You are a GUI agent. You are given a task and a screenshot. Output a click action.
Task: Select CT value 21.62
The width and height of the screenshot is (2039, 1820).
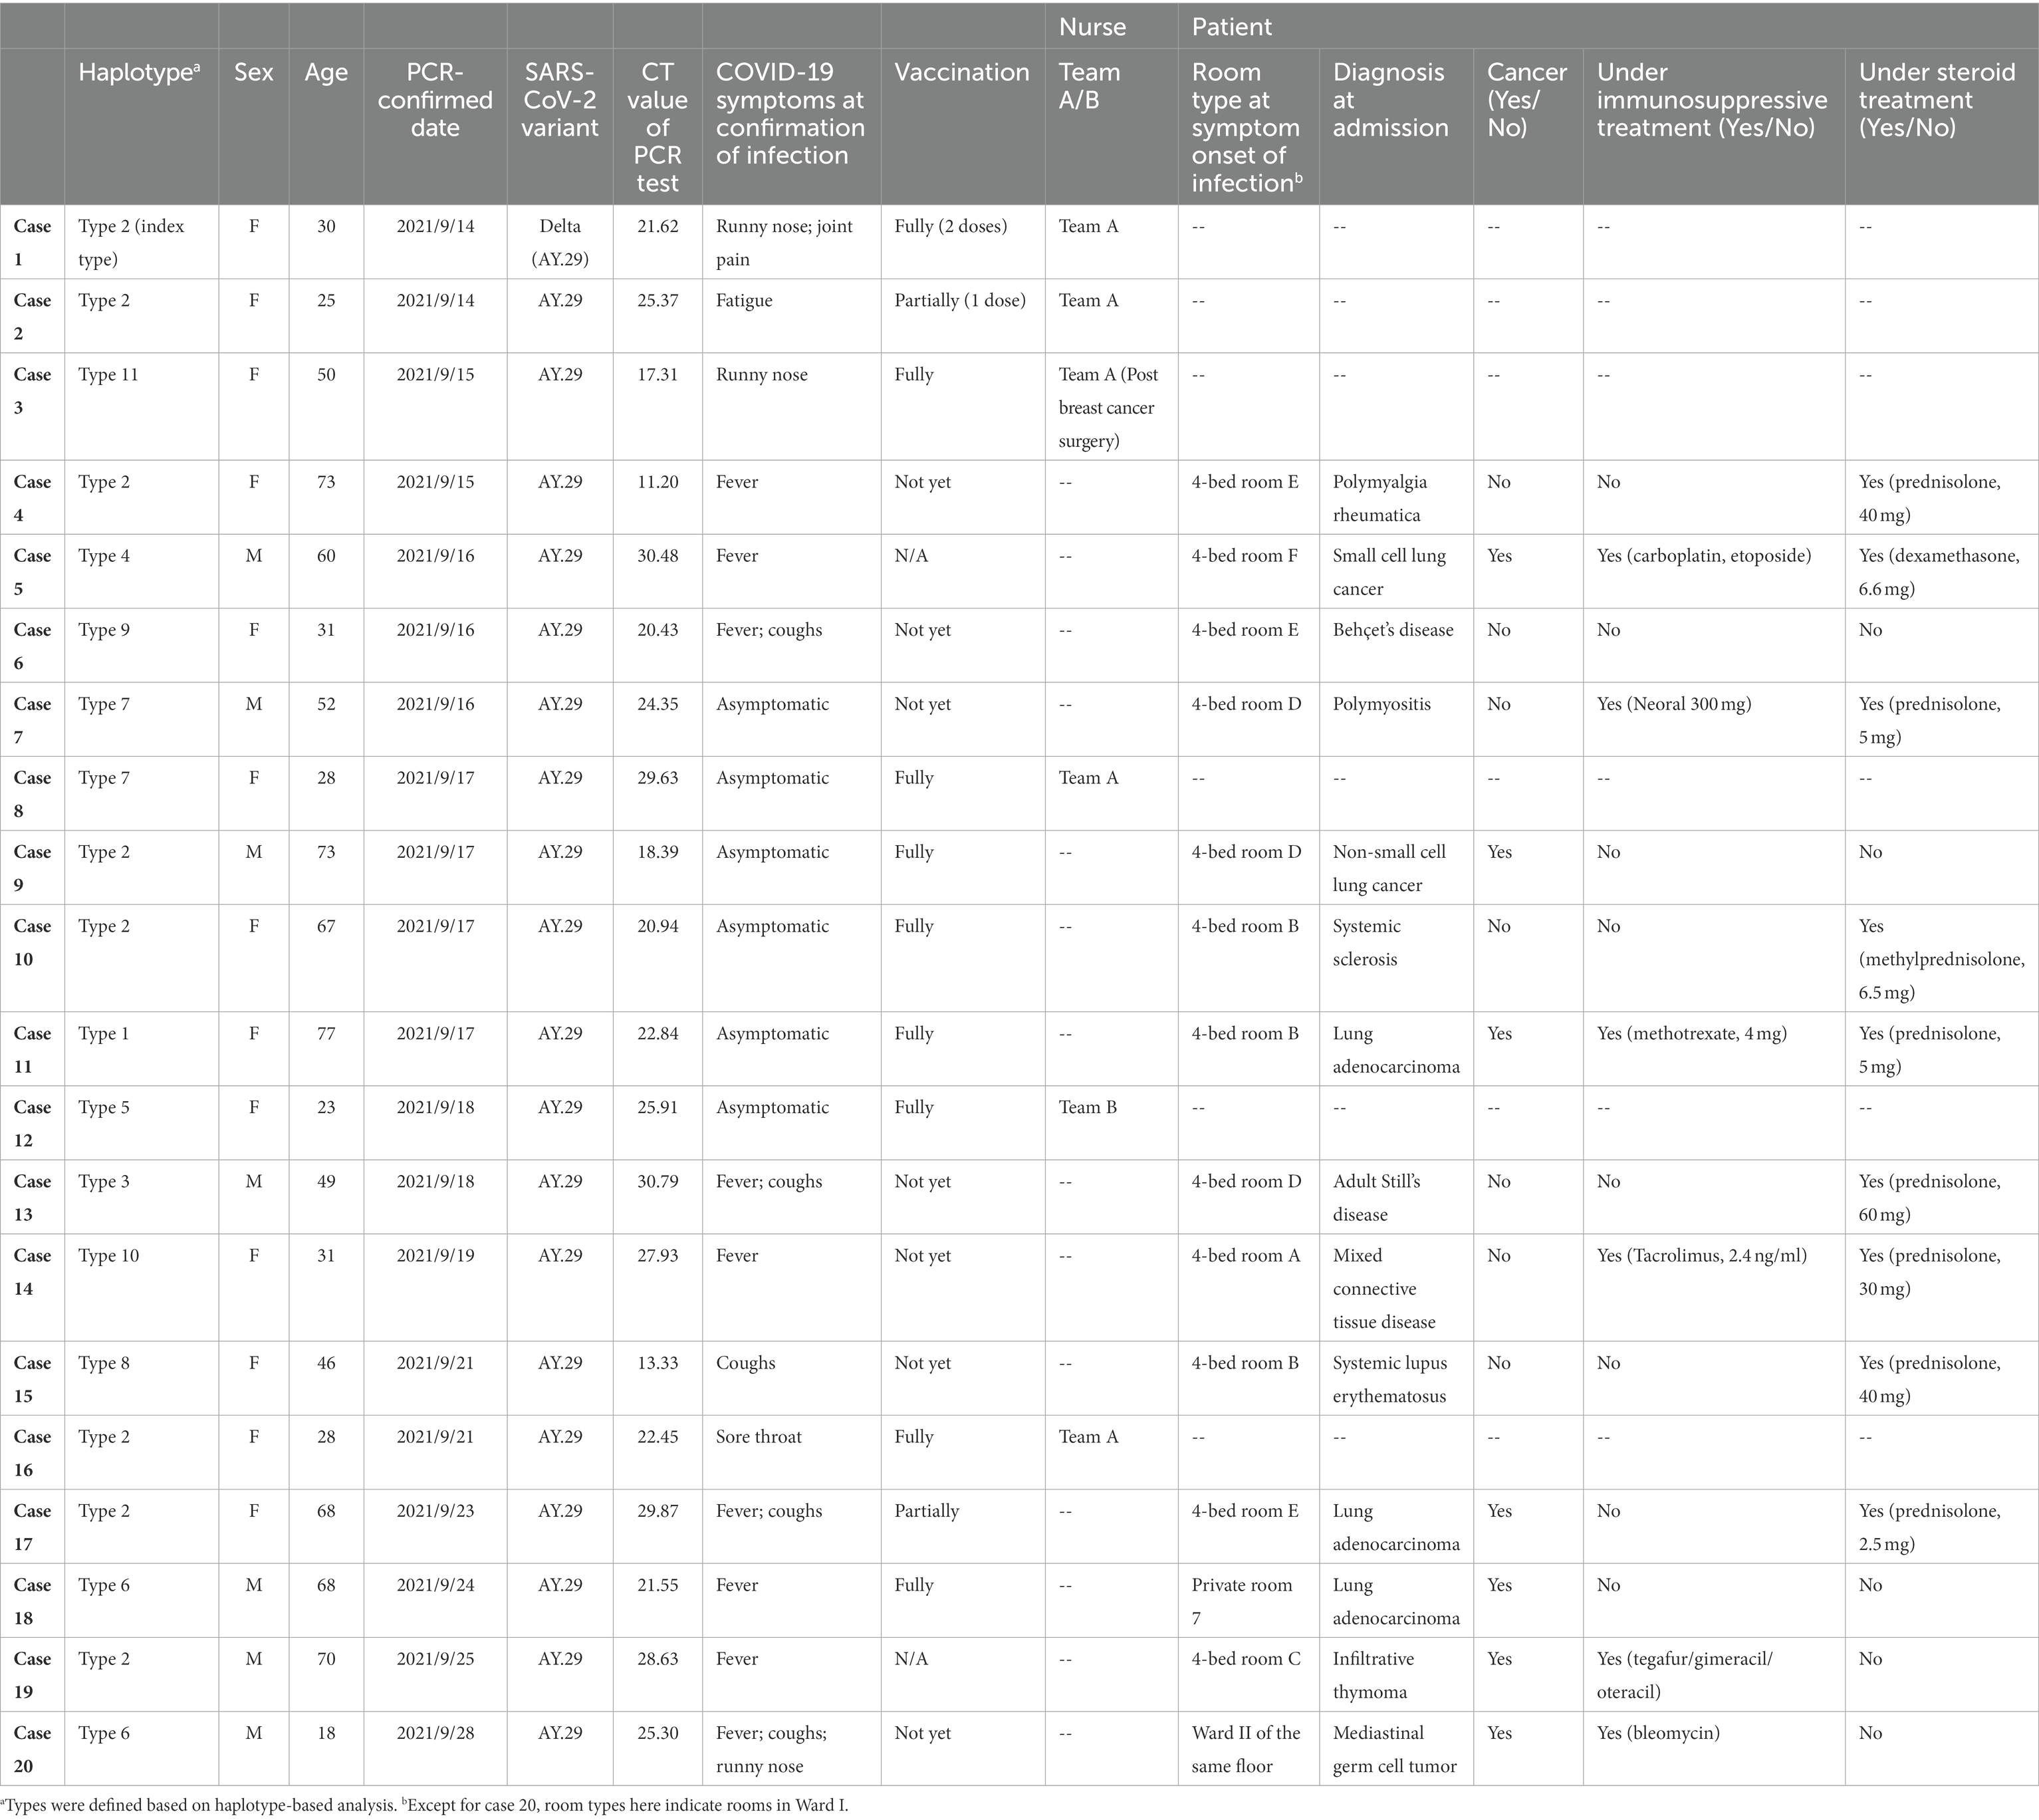(x=657, y=227)
